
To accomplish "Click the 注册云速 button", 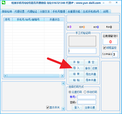I will (90, 107).
